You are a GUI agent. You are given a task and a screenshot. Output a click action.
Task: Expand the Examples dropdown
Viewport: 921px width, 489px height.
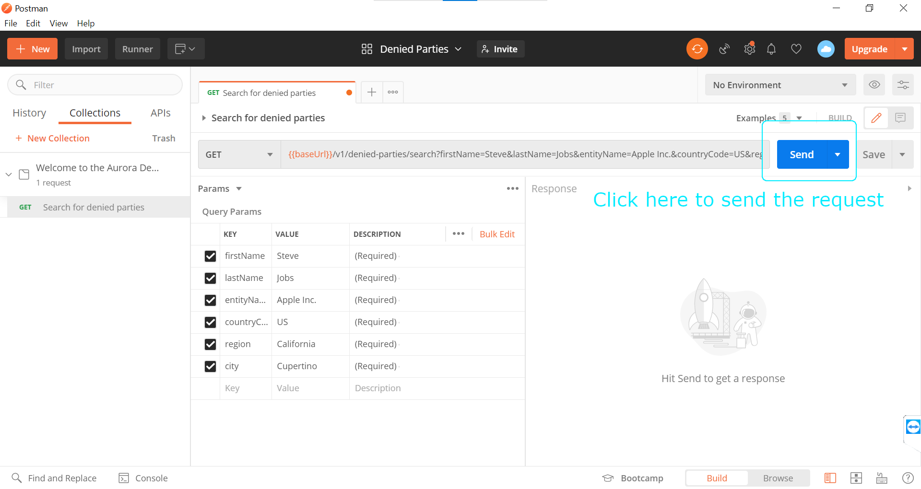[799, 118]
